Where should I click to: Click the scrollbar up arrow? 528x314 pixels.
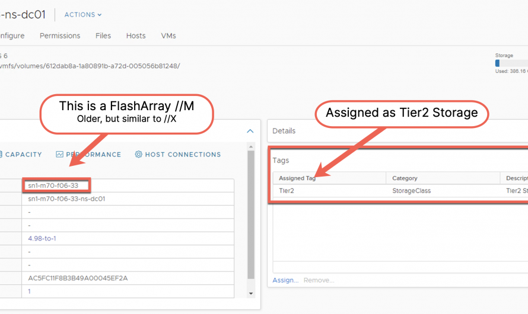coord(251,147)
